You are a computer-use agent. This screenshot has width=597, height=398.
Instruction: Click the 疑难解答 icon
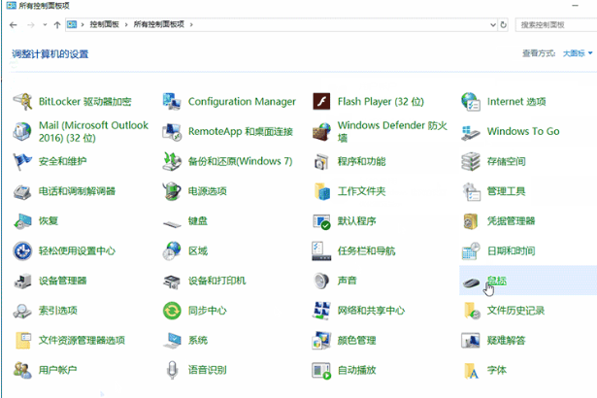[471, 340]
